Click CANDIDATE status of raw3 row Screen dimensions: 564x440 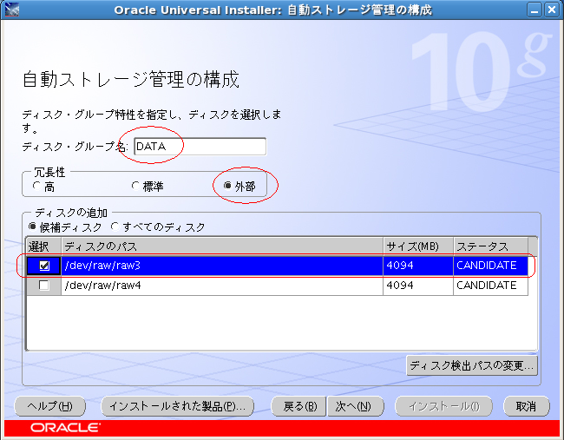click(x=490, y=266)
